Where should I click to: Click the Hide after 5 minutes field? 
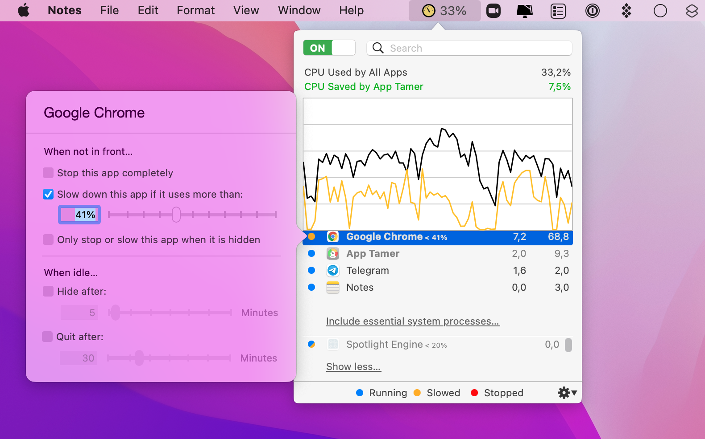click(x=79, y=313)
